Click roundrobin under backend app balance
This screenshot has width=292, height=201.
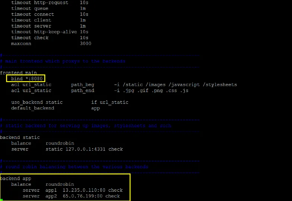[60, 184]
